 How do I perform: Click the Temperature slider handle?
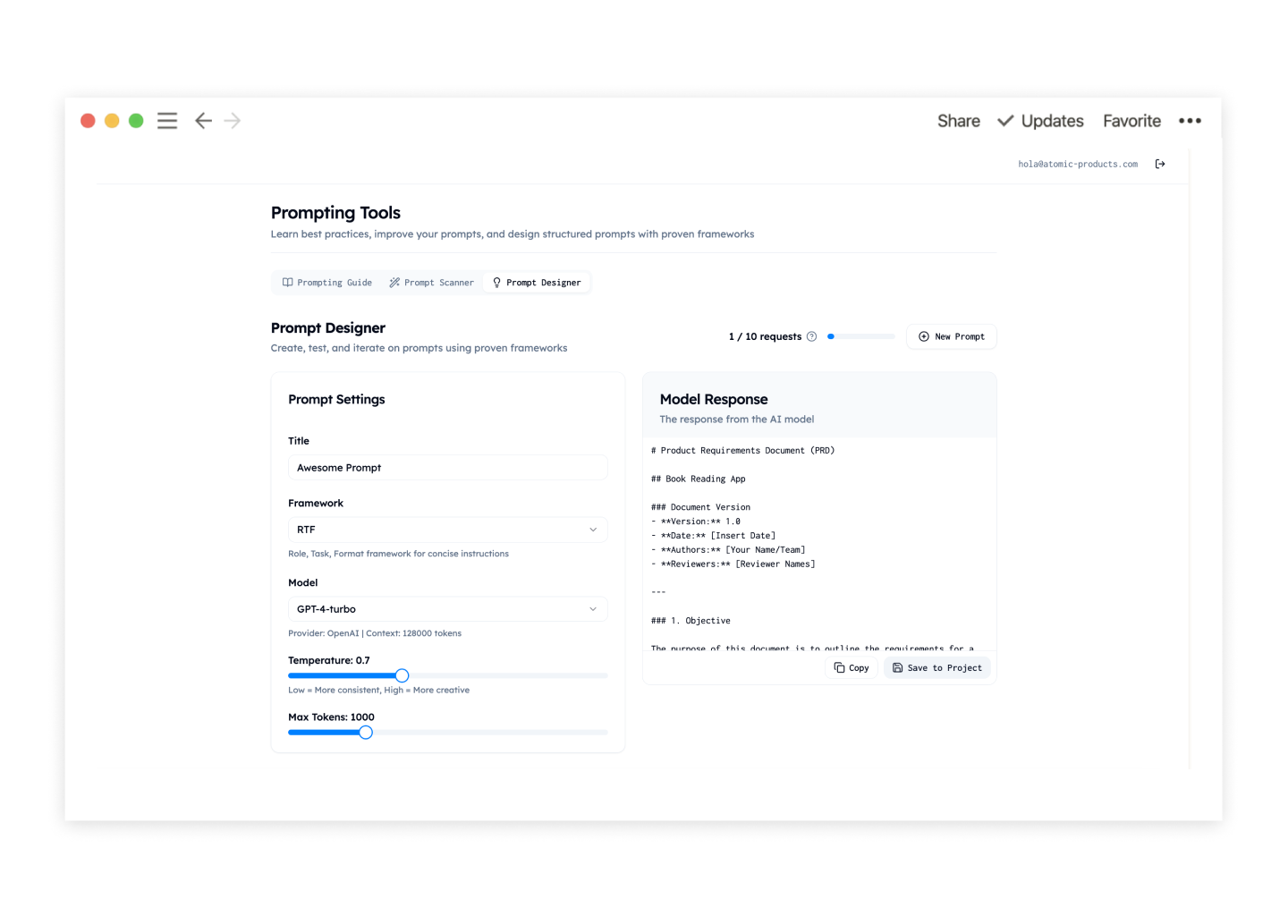pos(402,675)
